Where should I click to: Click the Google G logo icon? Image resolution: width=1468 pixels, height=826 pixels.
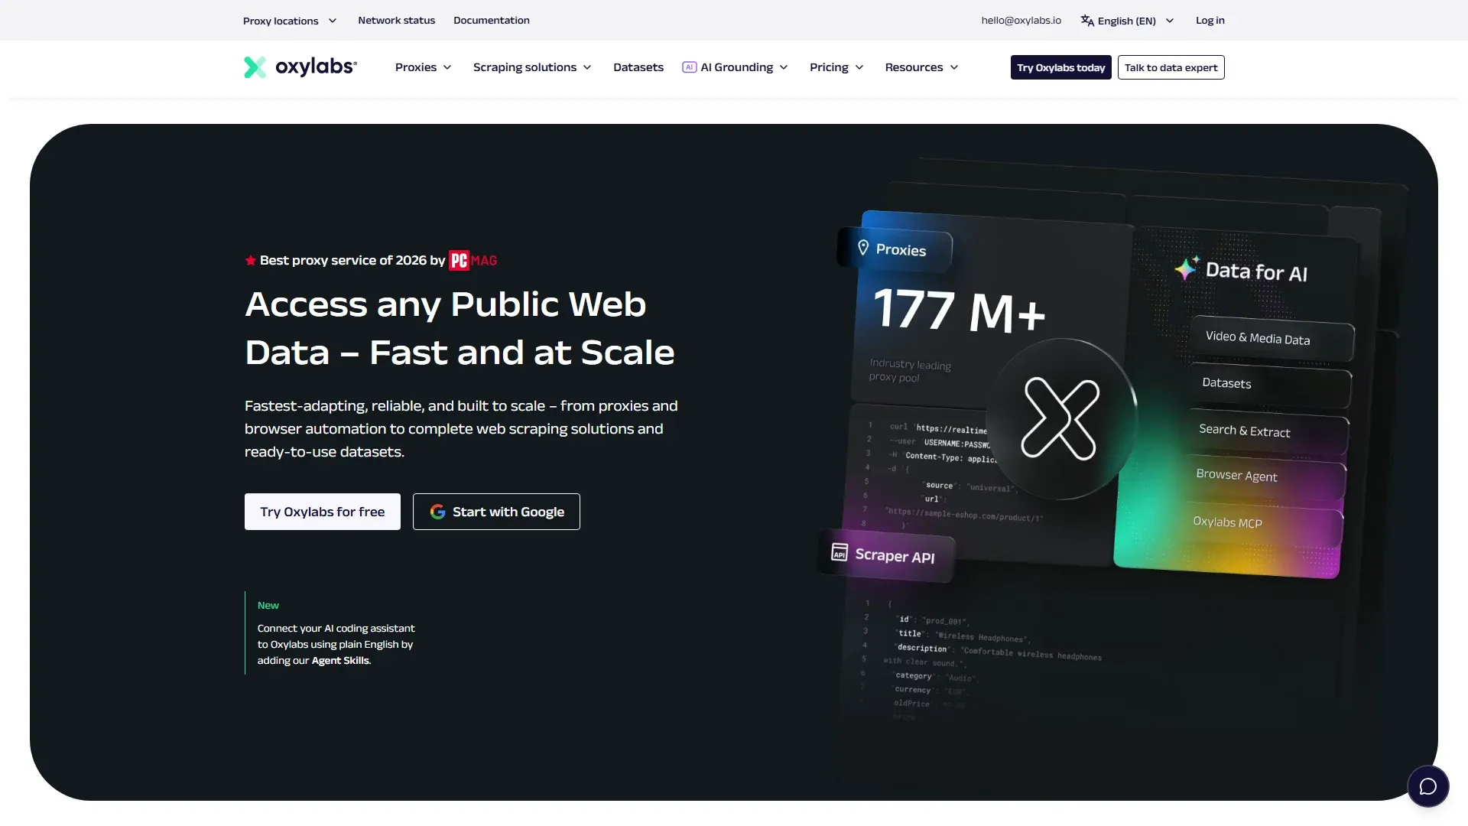[x=437, y=512]
